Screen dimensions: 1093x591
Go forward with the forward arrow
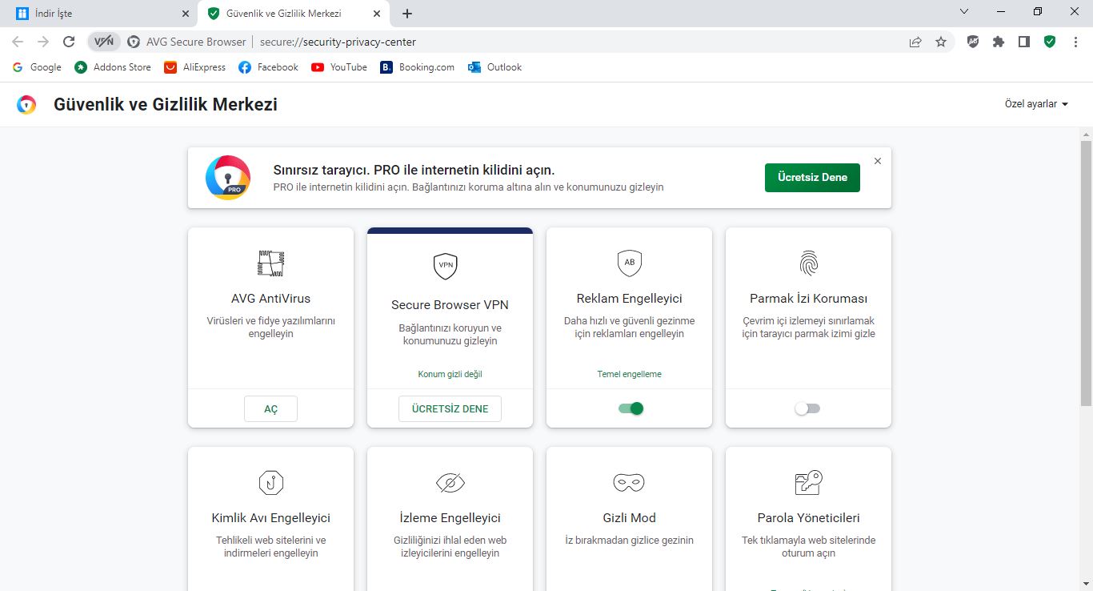[x=43, y=42]
